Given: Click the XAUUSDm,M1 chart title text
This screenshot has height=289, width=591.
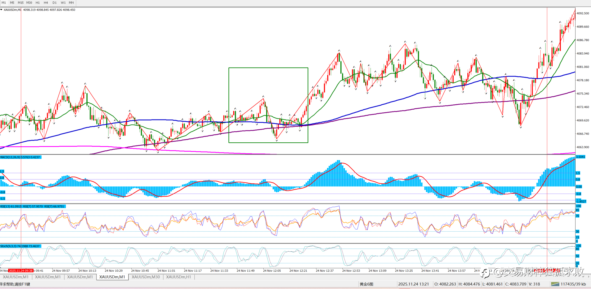Looking at the screenshot, I should point(13,10).
